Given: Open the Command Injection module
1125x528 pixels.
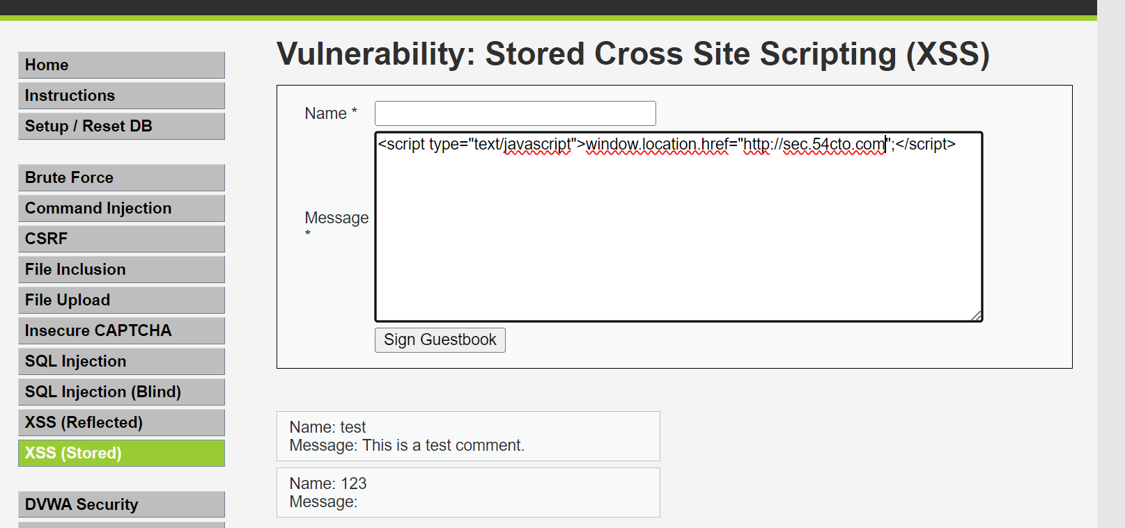Looking at the screenshot, I should (121, 208).
